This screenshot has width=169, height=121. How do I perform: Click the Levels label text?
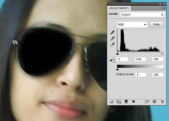113,14
